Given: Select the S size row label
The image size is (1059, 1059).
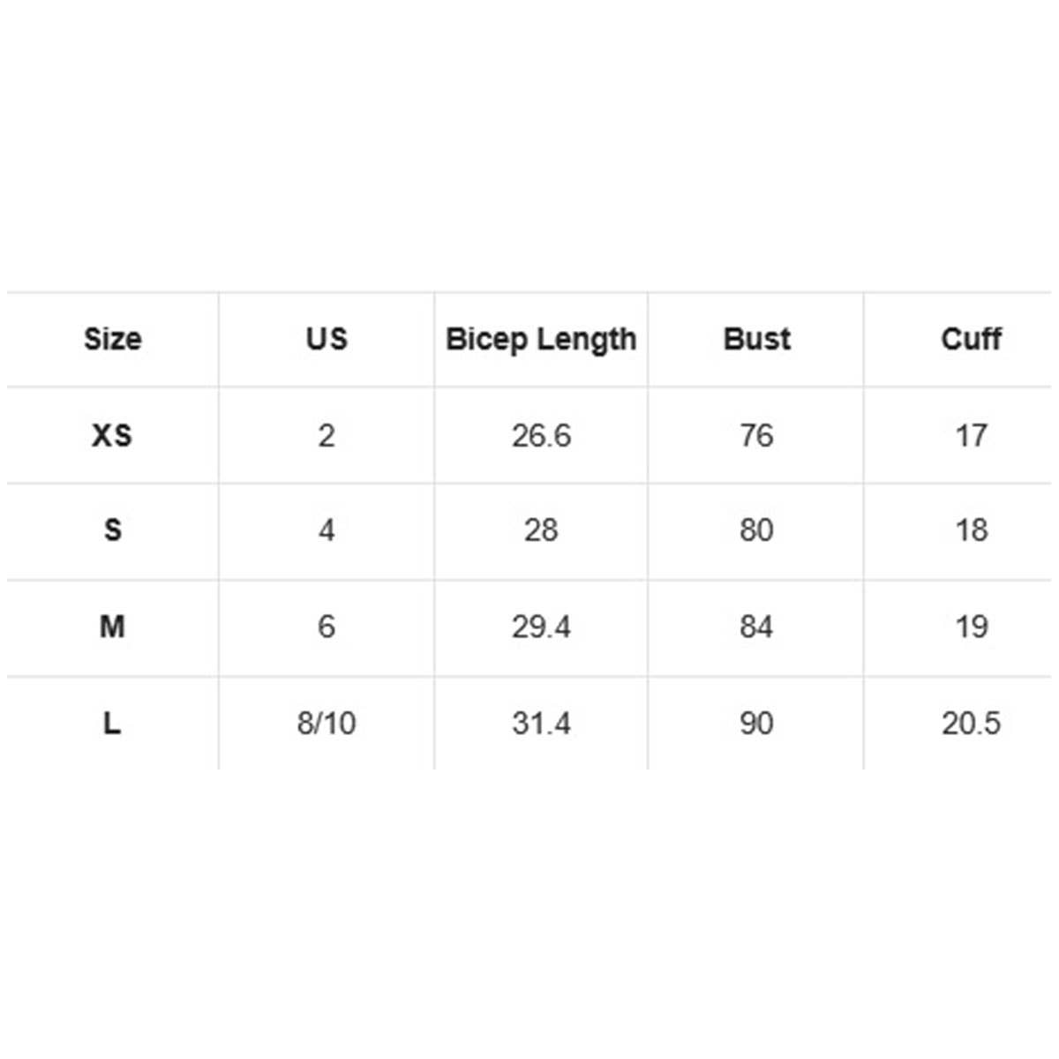Looking at the screenshot, I should (x=112, y=530).
